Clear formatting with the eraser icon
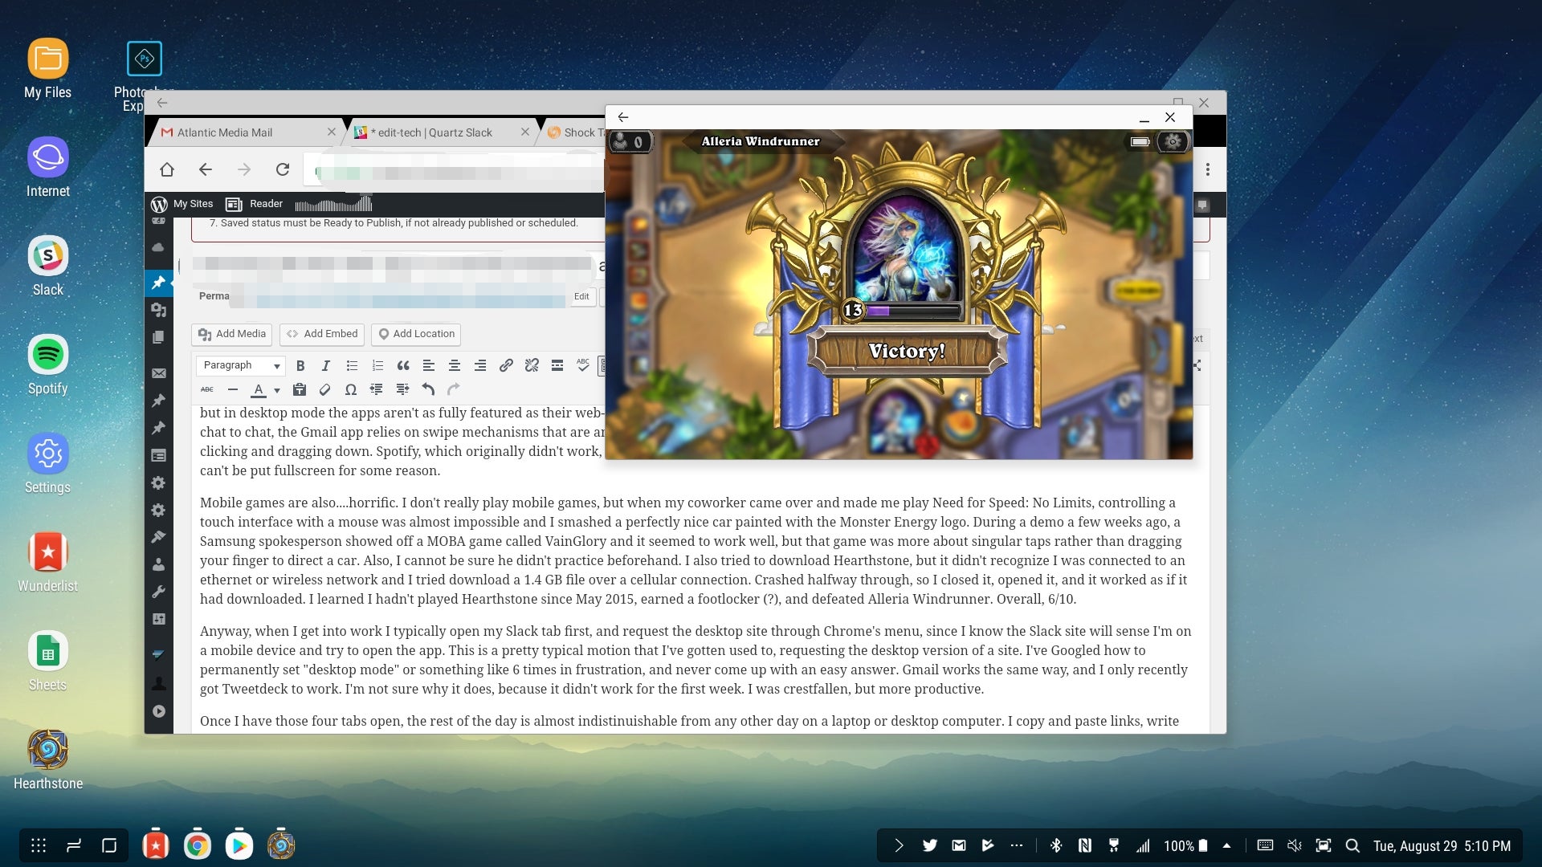 pos(325,390)
